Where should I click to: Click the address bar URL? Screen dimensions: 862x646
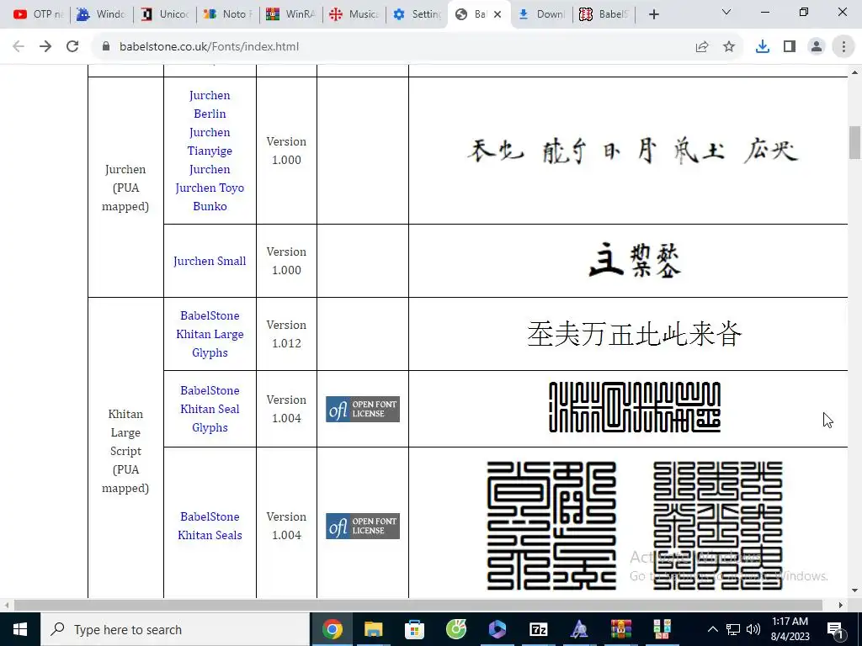point(209,47)
